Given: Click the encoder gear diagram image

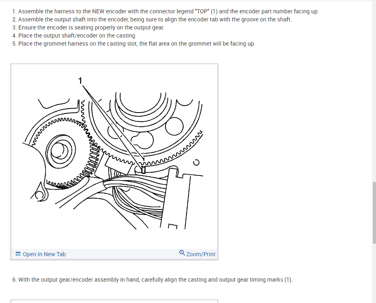Looking at the screenshot, I should coord(114,157).
